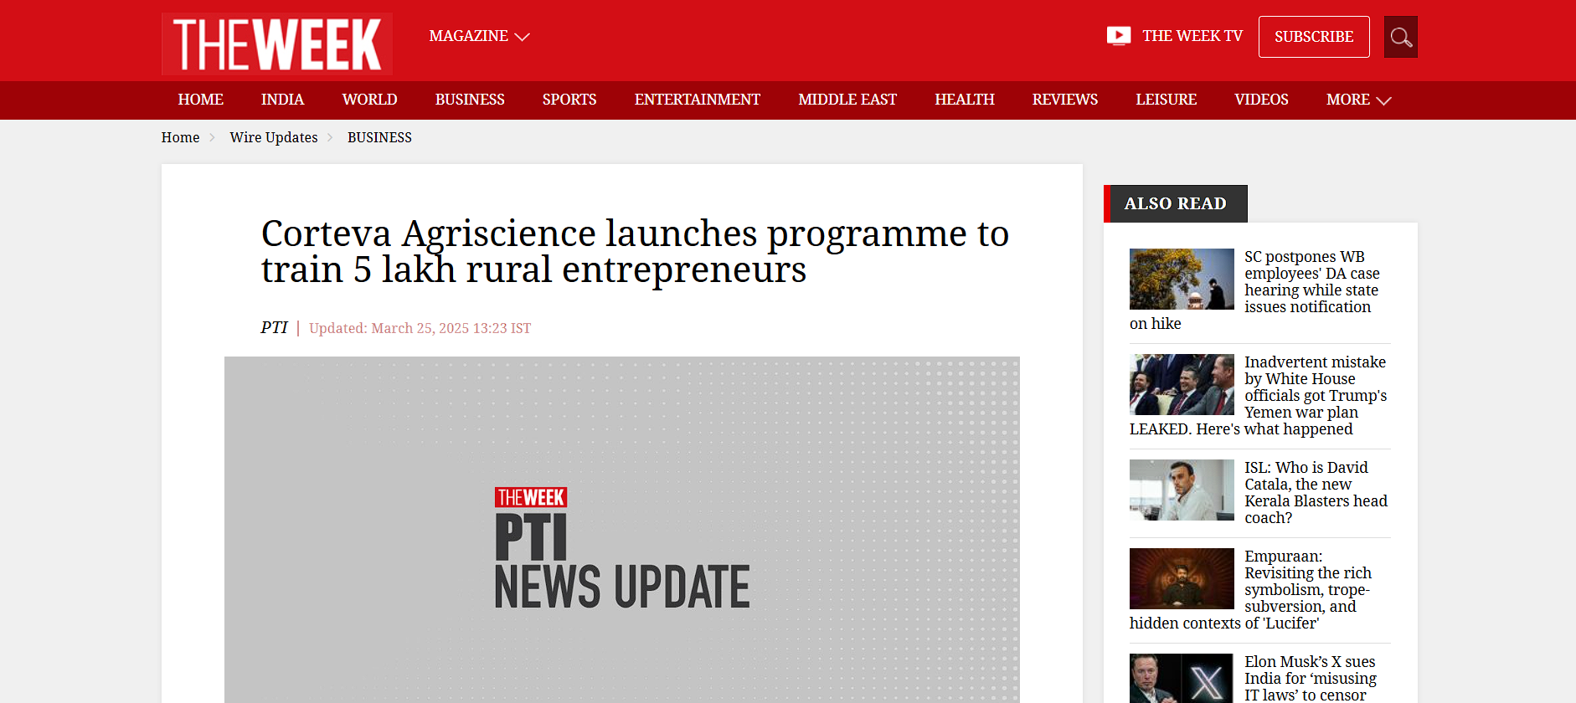
Task: Open the Elon Musk X logo thumbnail
Action: (1182, 679)
